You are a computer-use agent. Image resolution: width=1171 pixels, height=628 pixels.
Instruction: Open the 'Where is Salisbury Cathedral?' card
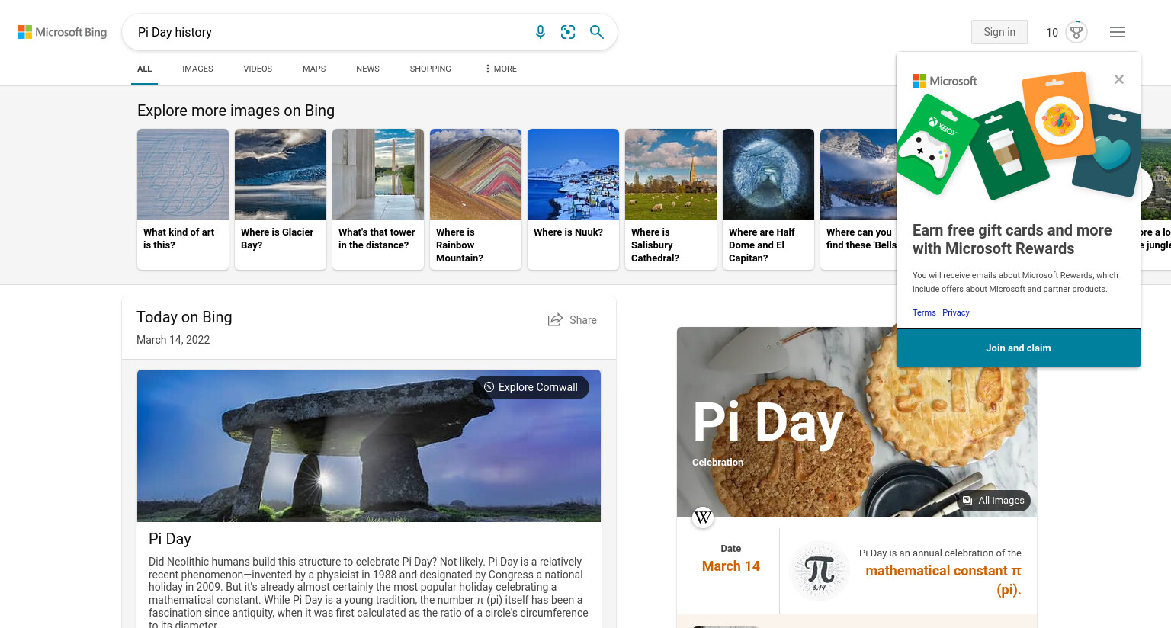671,199
